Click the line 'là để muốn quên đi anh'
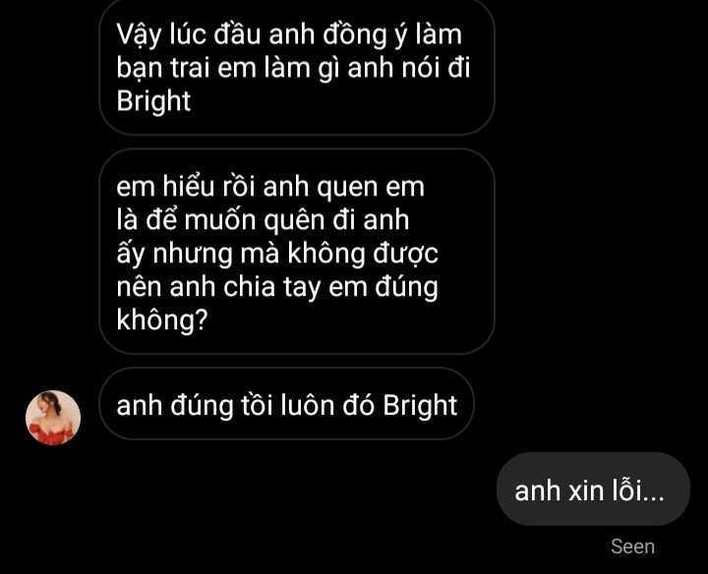This screenshot has width=708, height=574. tap(263, 220)
